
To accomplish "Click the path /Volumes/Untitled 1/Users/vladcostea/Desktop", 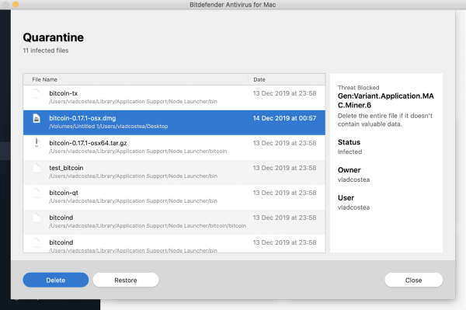I will point(109,127).
